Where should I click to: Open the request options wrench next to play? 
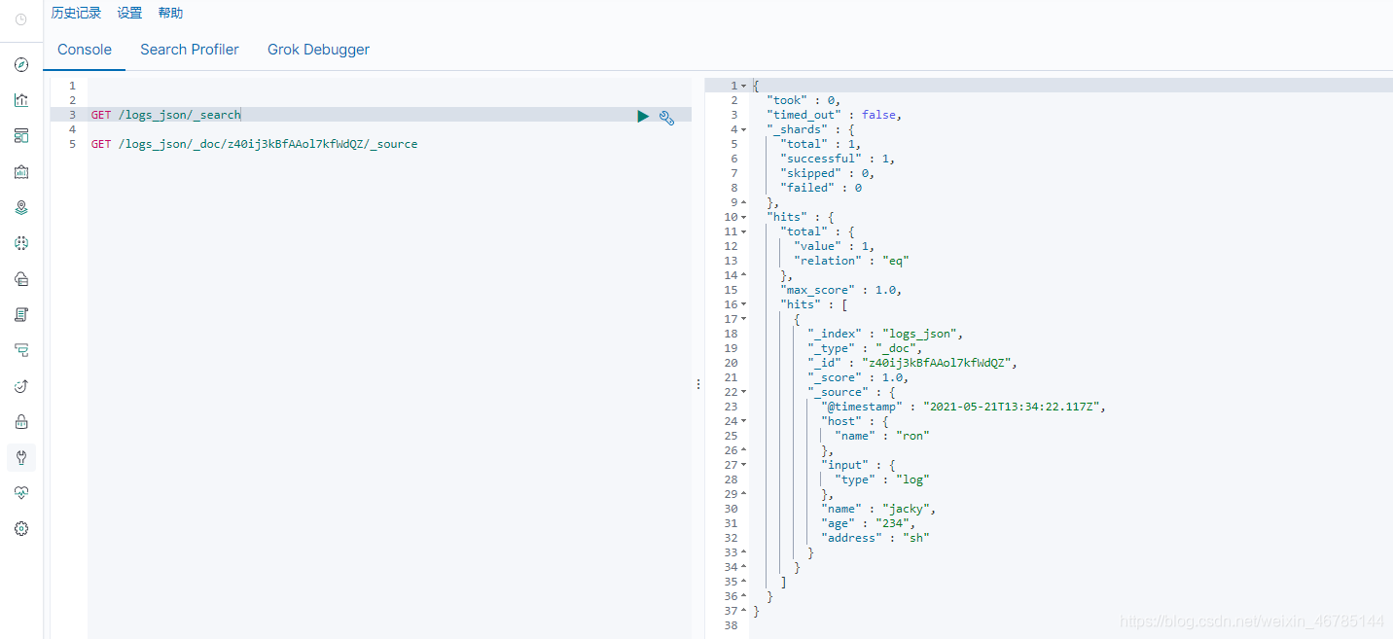666,117
